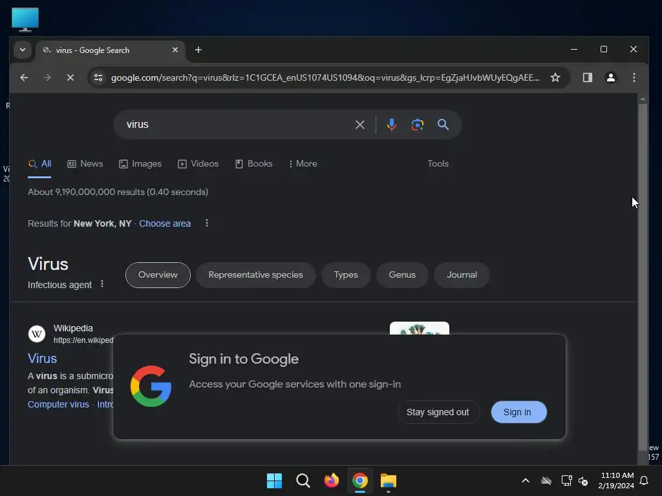This screenshot has width=662, height=496.
Task: Select the Journal chip
Action: (462, 275)
